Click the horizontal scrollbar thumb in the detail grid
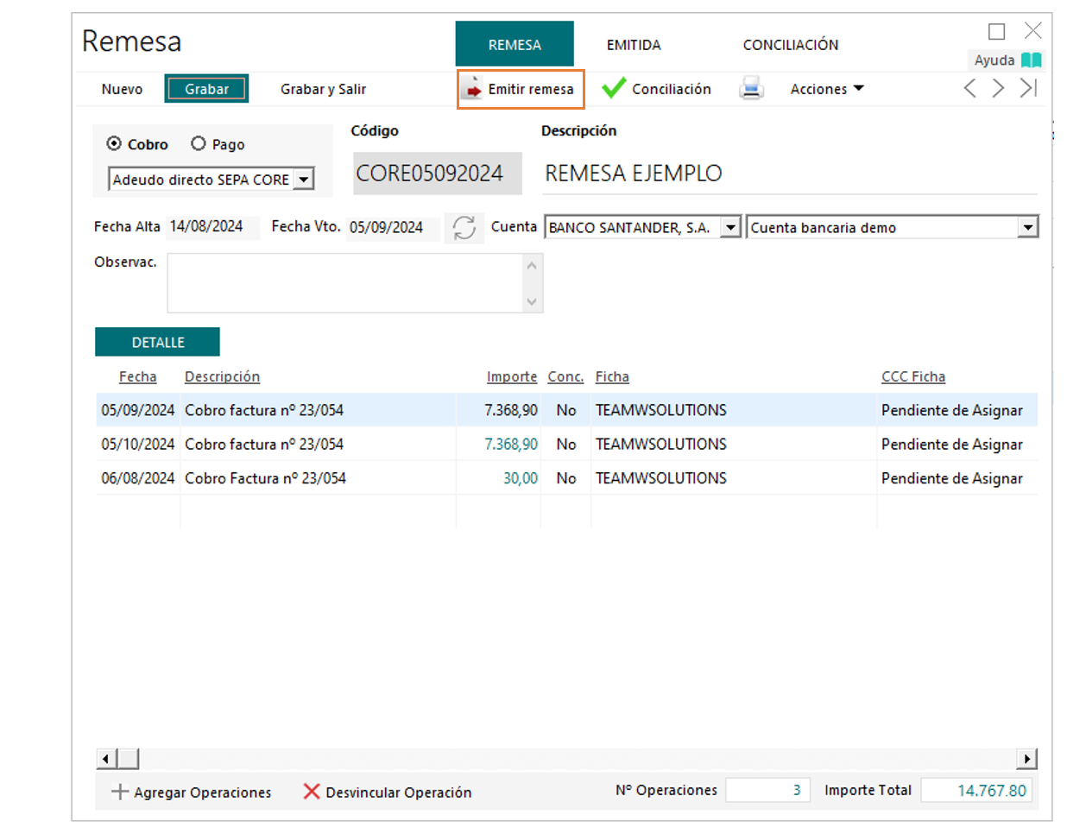Image resolution: width=1086 pixels, height=827 pixels. pyautogui.click(x=128, y=759)
